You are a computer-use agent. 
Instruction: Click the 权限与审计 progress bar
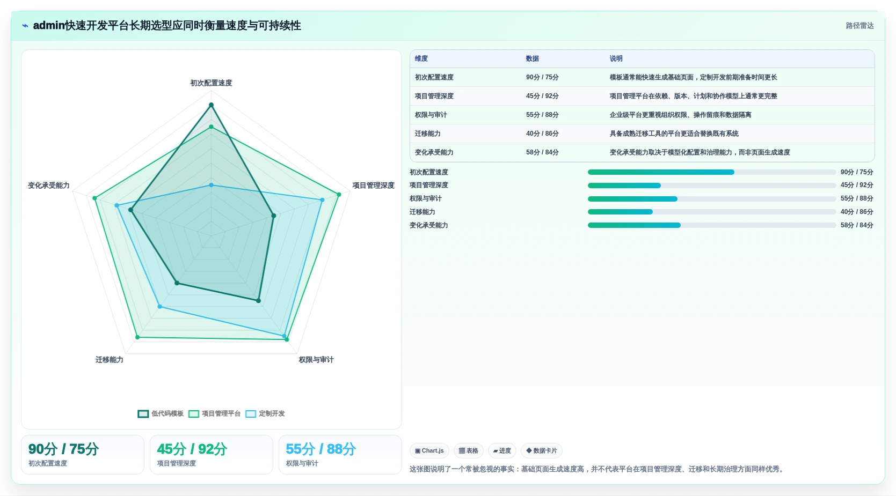[712, 199]
